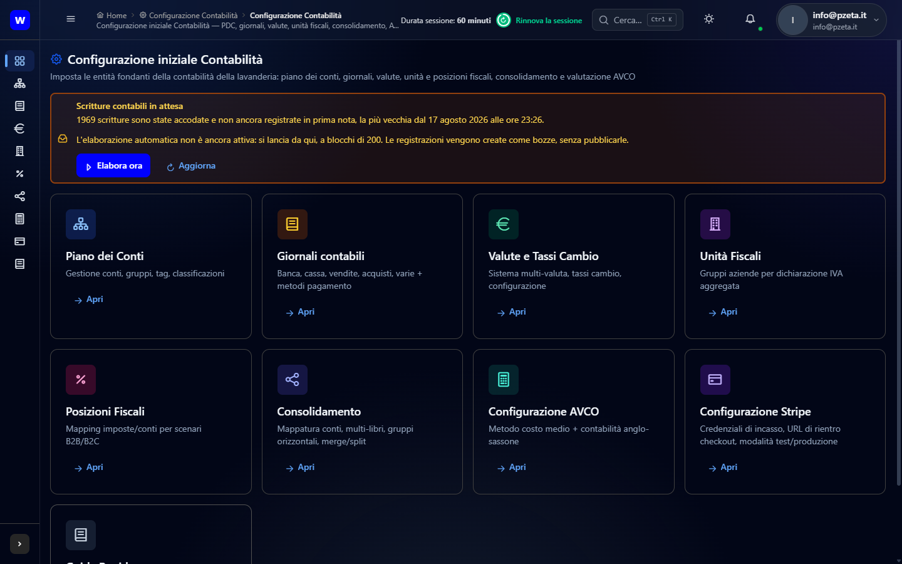This screenshot has width=902, height=564.
Task: Click the page vertical scrollbar
Action: 899,263
